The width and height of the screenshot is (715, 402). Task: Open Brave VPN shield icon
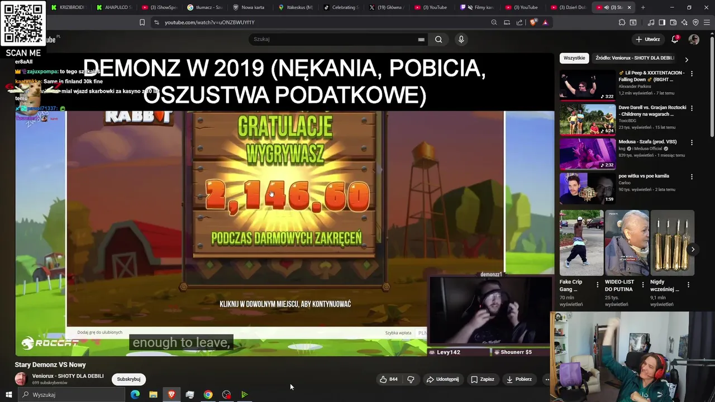(695, 22)
